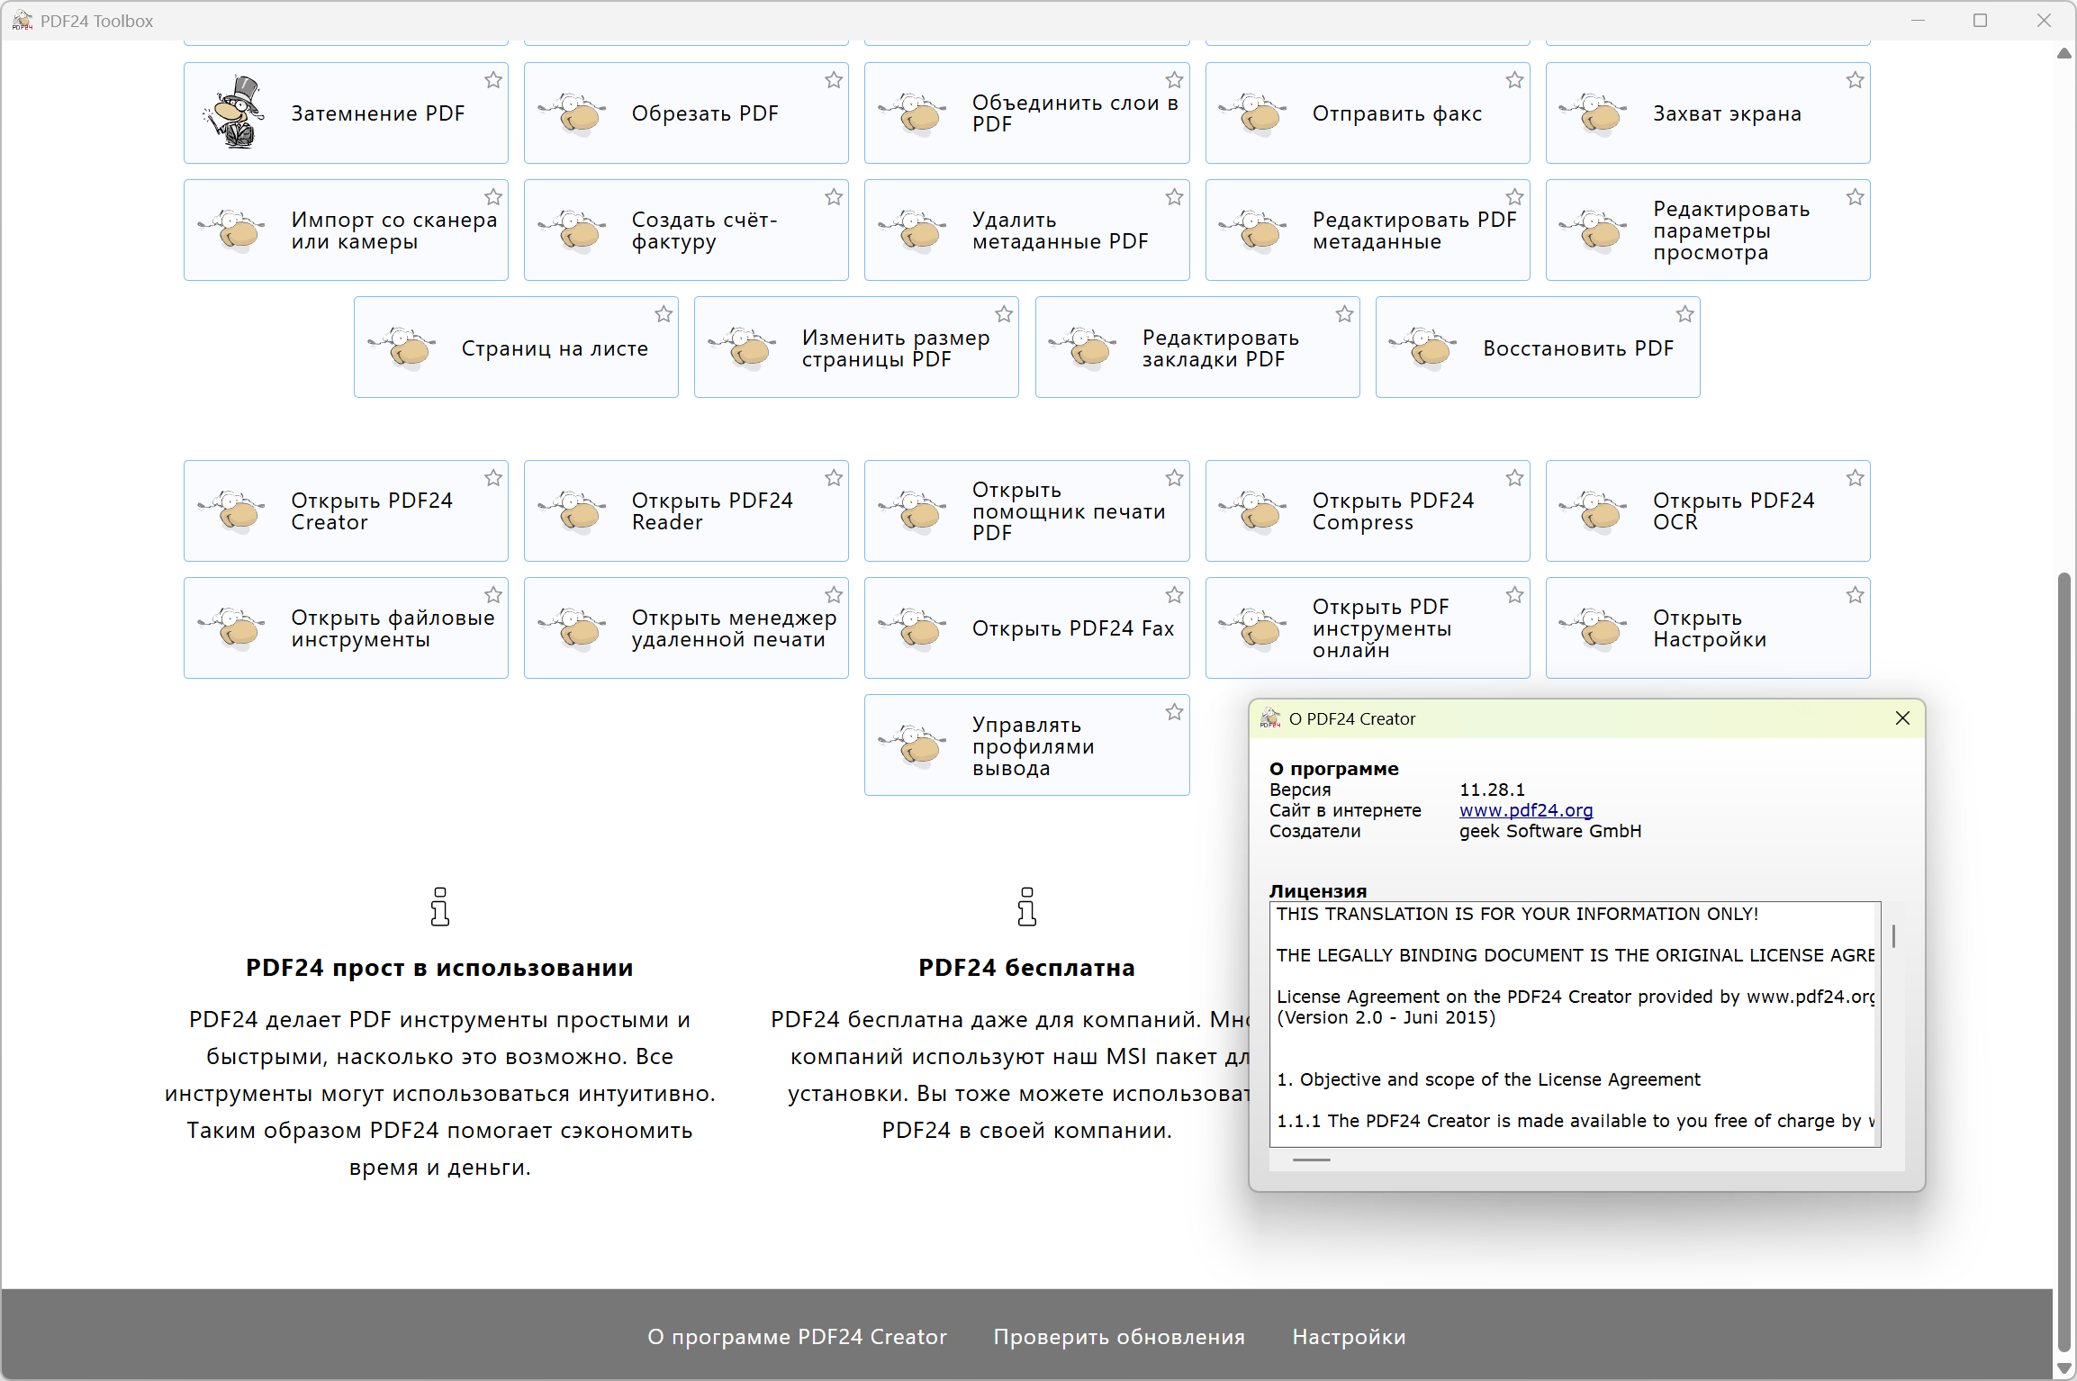
Task: Open Открыть менеджер удаленной печати
Action: click(686, 628)
